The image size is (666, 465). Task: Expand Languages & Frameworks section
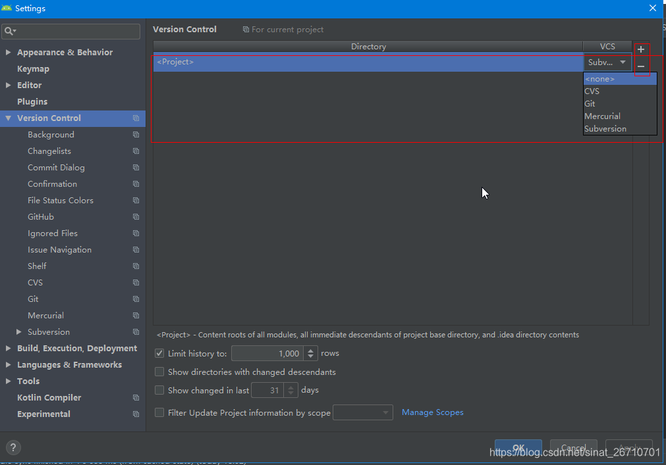pos(8,364)
